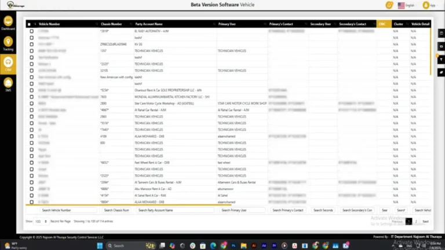The height and width of the screenshot is (250, 445).
Task: Open the filter funnel side button
Action: [442, 60]
